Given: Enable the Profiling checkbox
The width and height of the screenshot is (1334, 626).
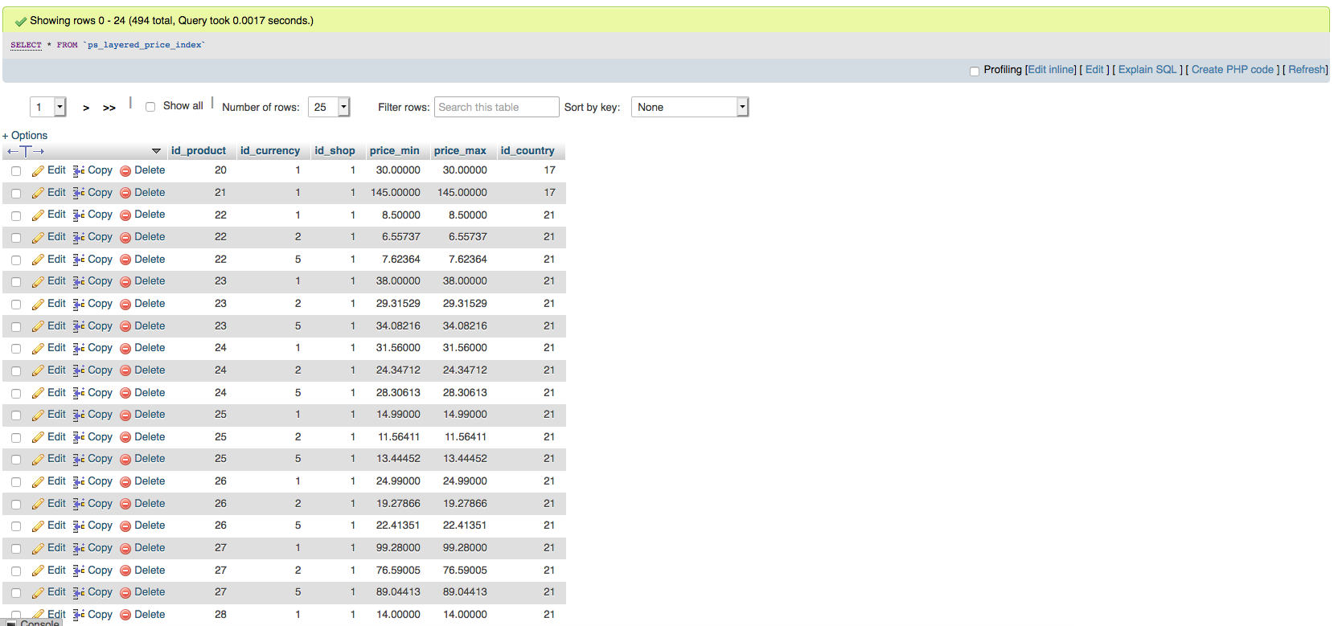Looking at the screenshot, I should click(x=975, y=71).
